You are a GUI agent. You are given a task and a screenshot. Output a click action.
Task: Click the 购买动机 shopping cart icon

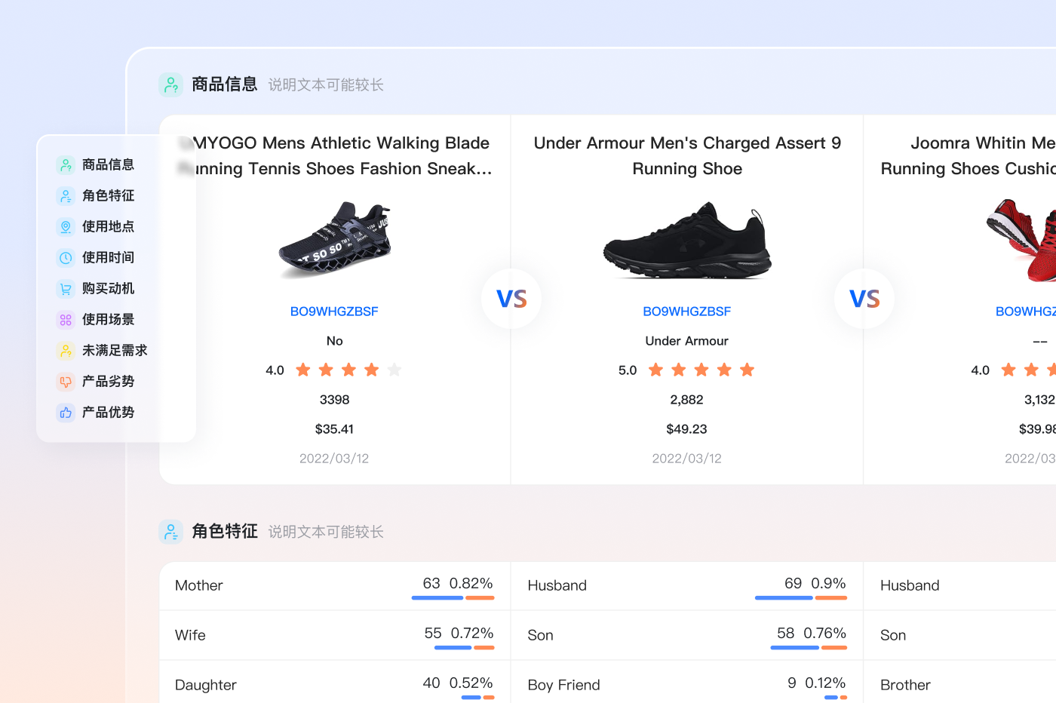(x=66, y=288)
